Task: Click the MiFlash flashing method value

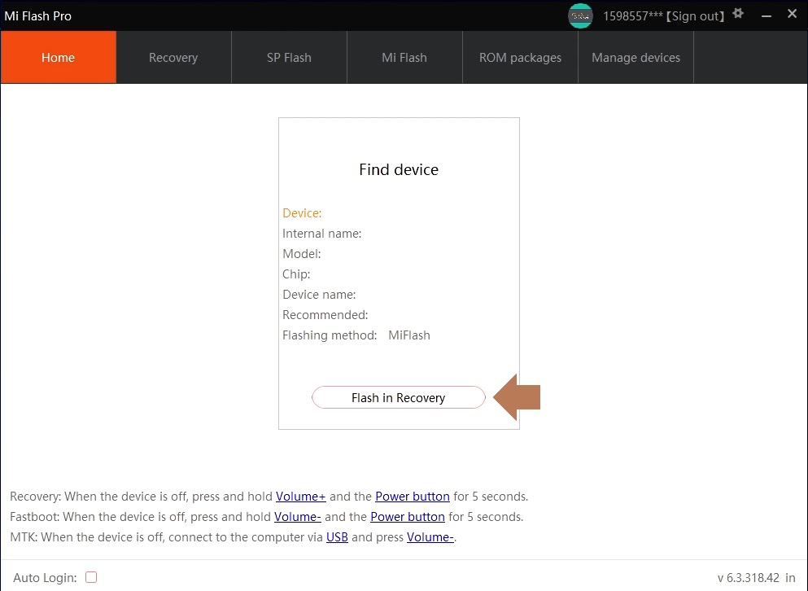Action: [x=409, y=335]
